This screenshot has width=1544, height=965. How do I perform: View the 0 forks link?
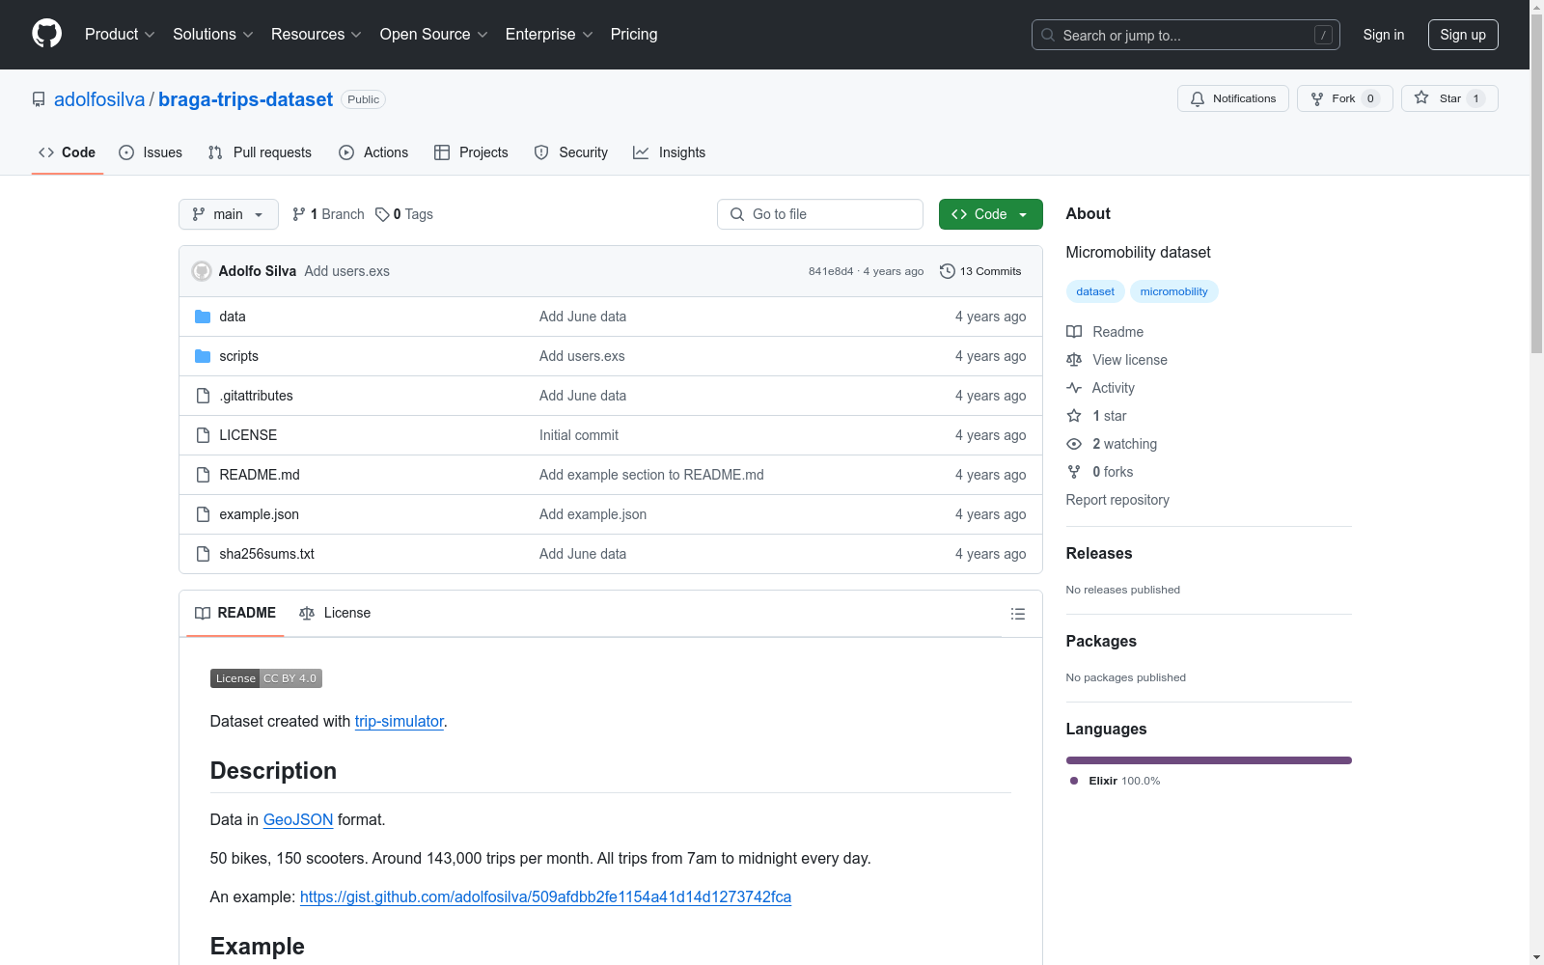coord(1100,472)
